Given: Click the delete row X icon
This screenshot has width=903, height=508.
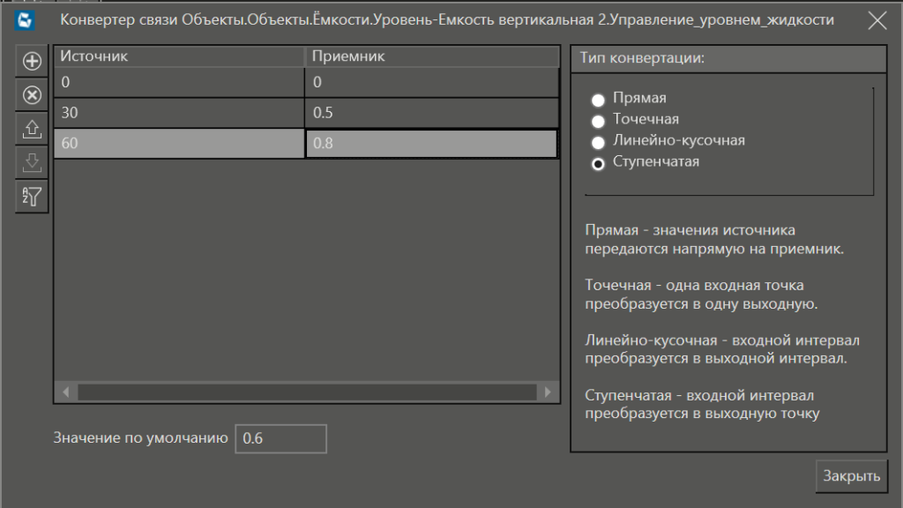Looking at the screenshot, I should (x=32, y=95).
